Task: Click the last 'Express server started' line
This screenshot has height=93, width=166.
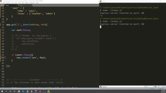Action: coord(122,24)
